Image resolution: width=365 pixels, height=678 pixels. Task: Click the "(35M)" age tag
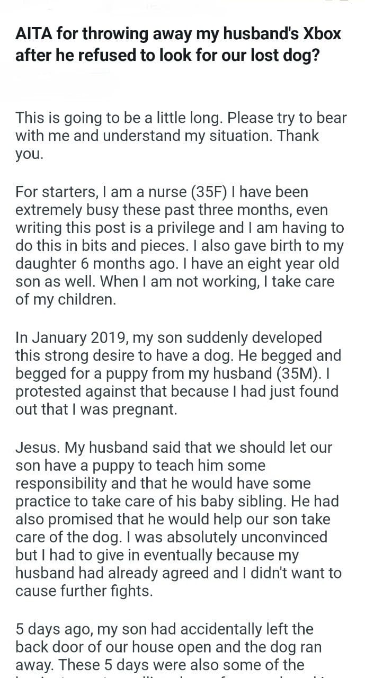point(303,374)
